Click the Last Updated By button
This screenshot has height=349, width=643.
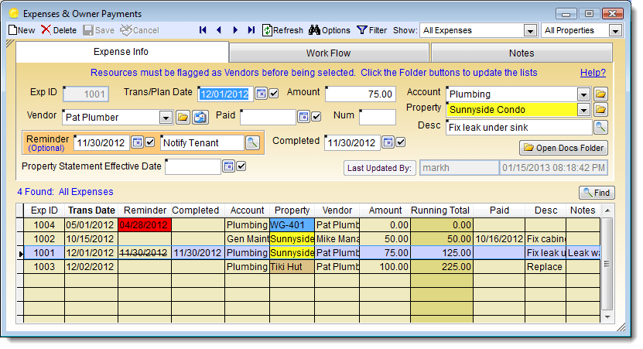click(379, 168)
